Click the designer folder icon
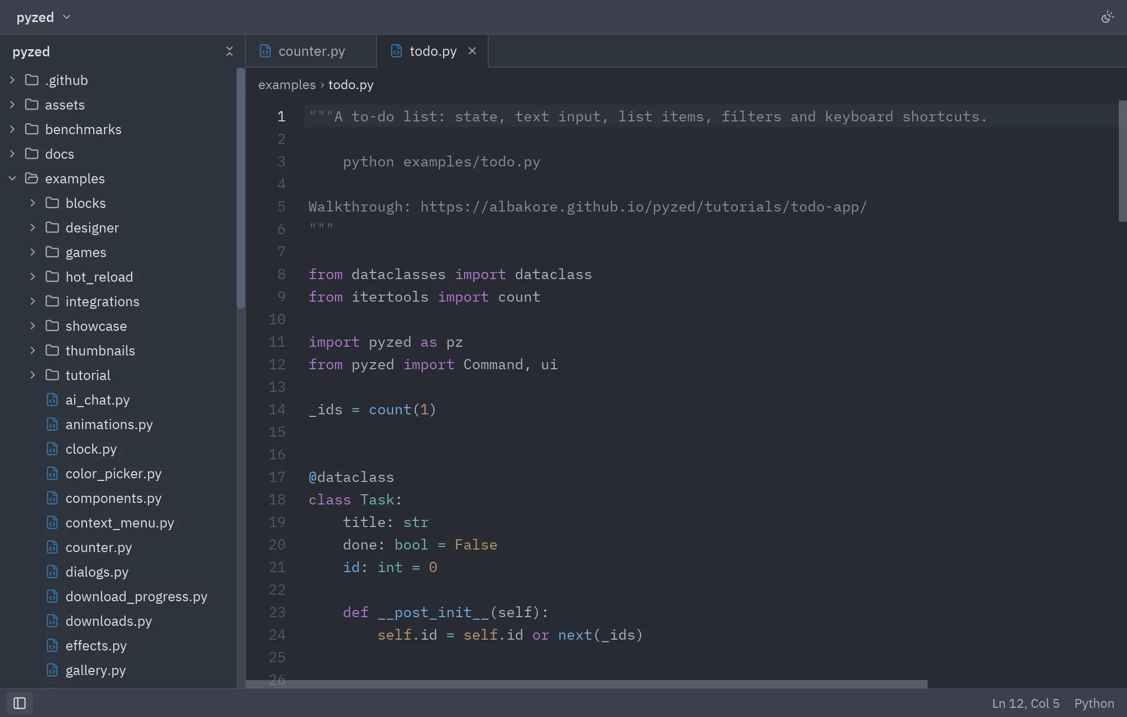Viewport: 1127px width, 717px height. click(x=52, y=227)
